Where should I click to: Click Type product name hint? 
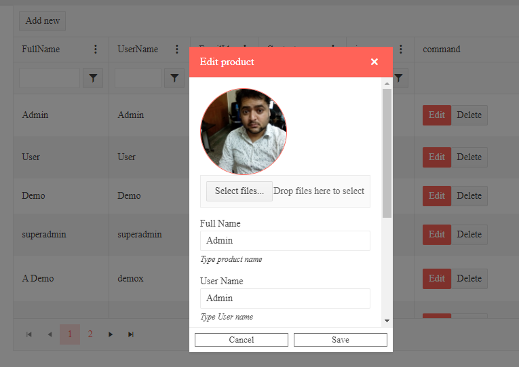click(231, 259)
